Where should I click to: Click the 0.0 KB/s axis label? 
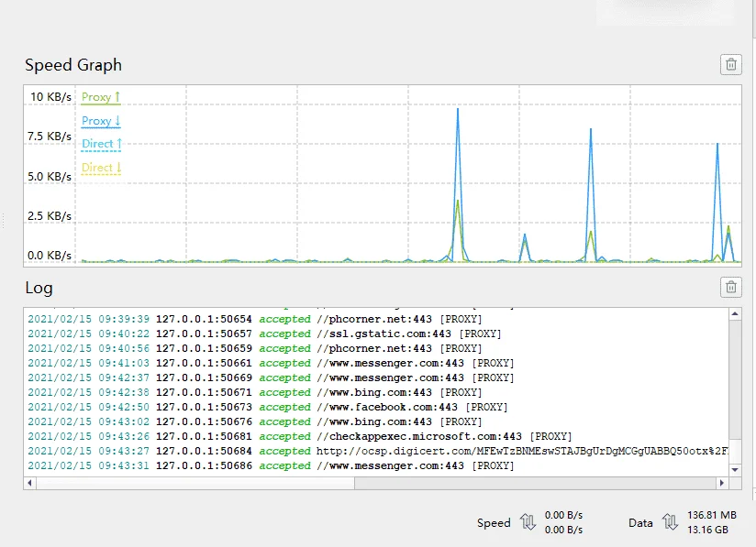coord(50,256)
